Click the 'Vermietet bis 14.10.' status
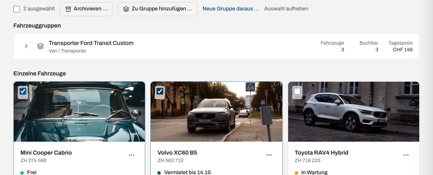The image size is (433, 175). [188, 172]
